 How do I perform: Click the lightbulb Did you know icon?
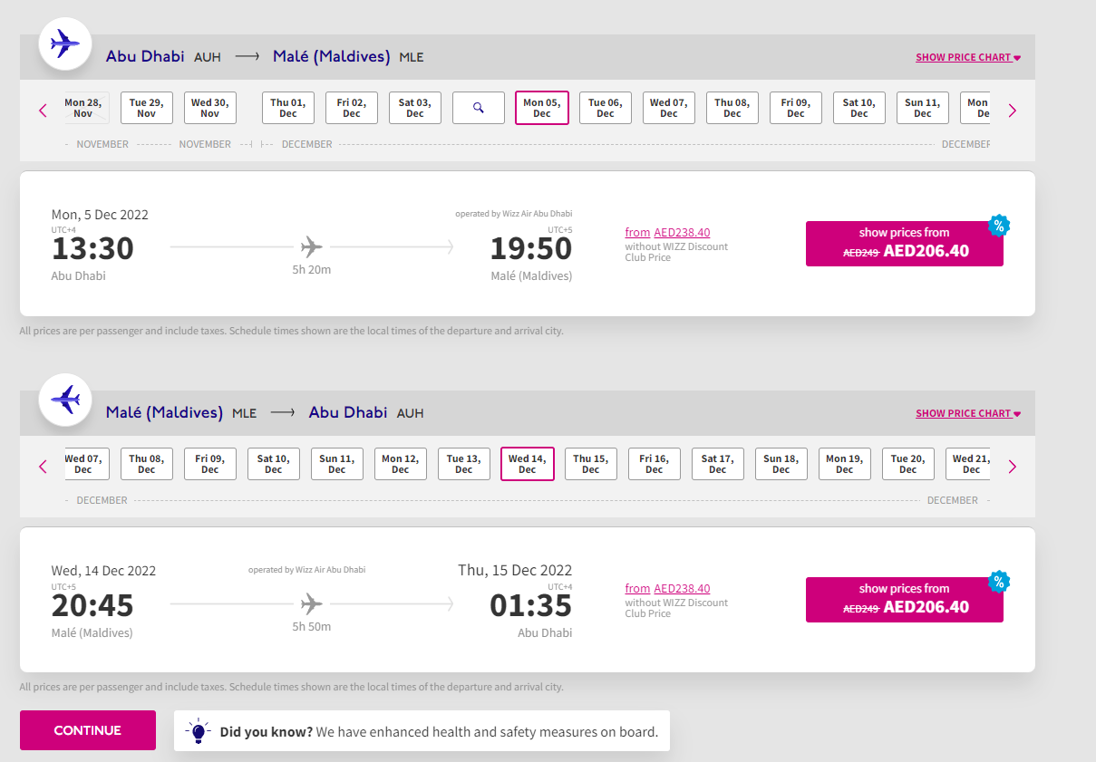[198, 730]
